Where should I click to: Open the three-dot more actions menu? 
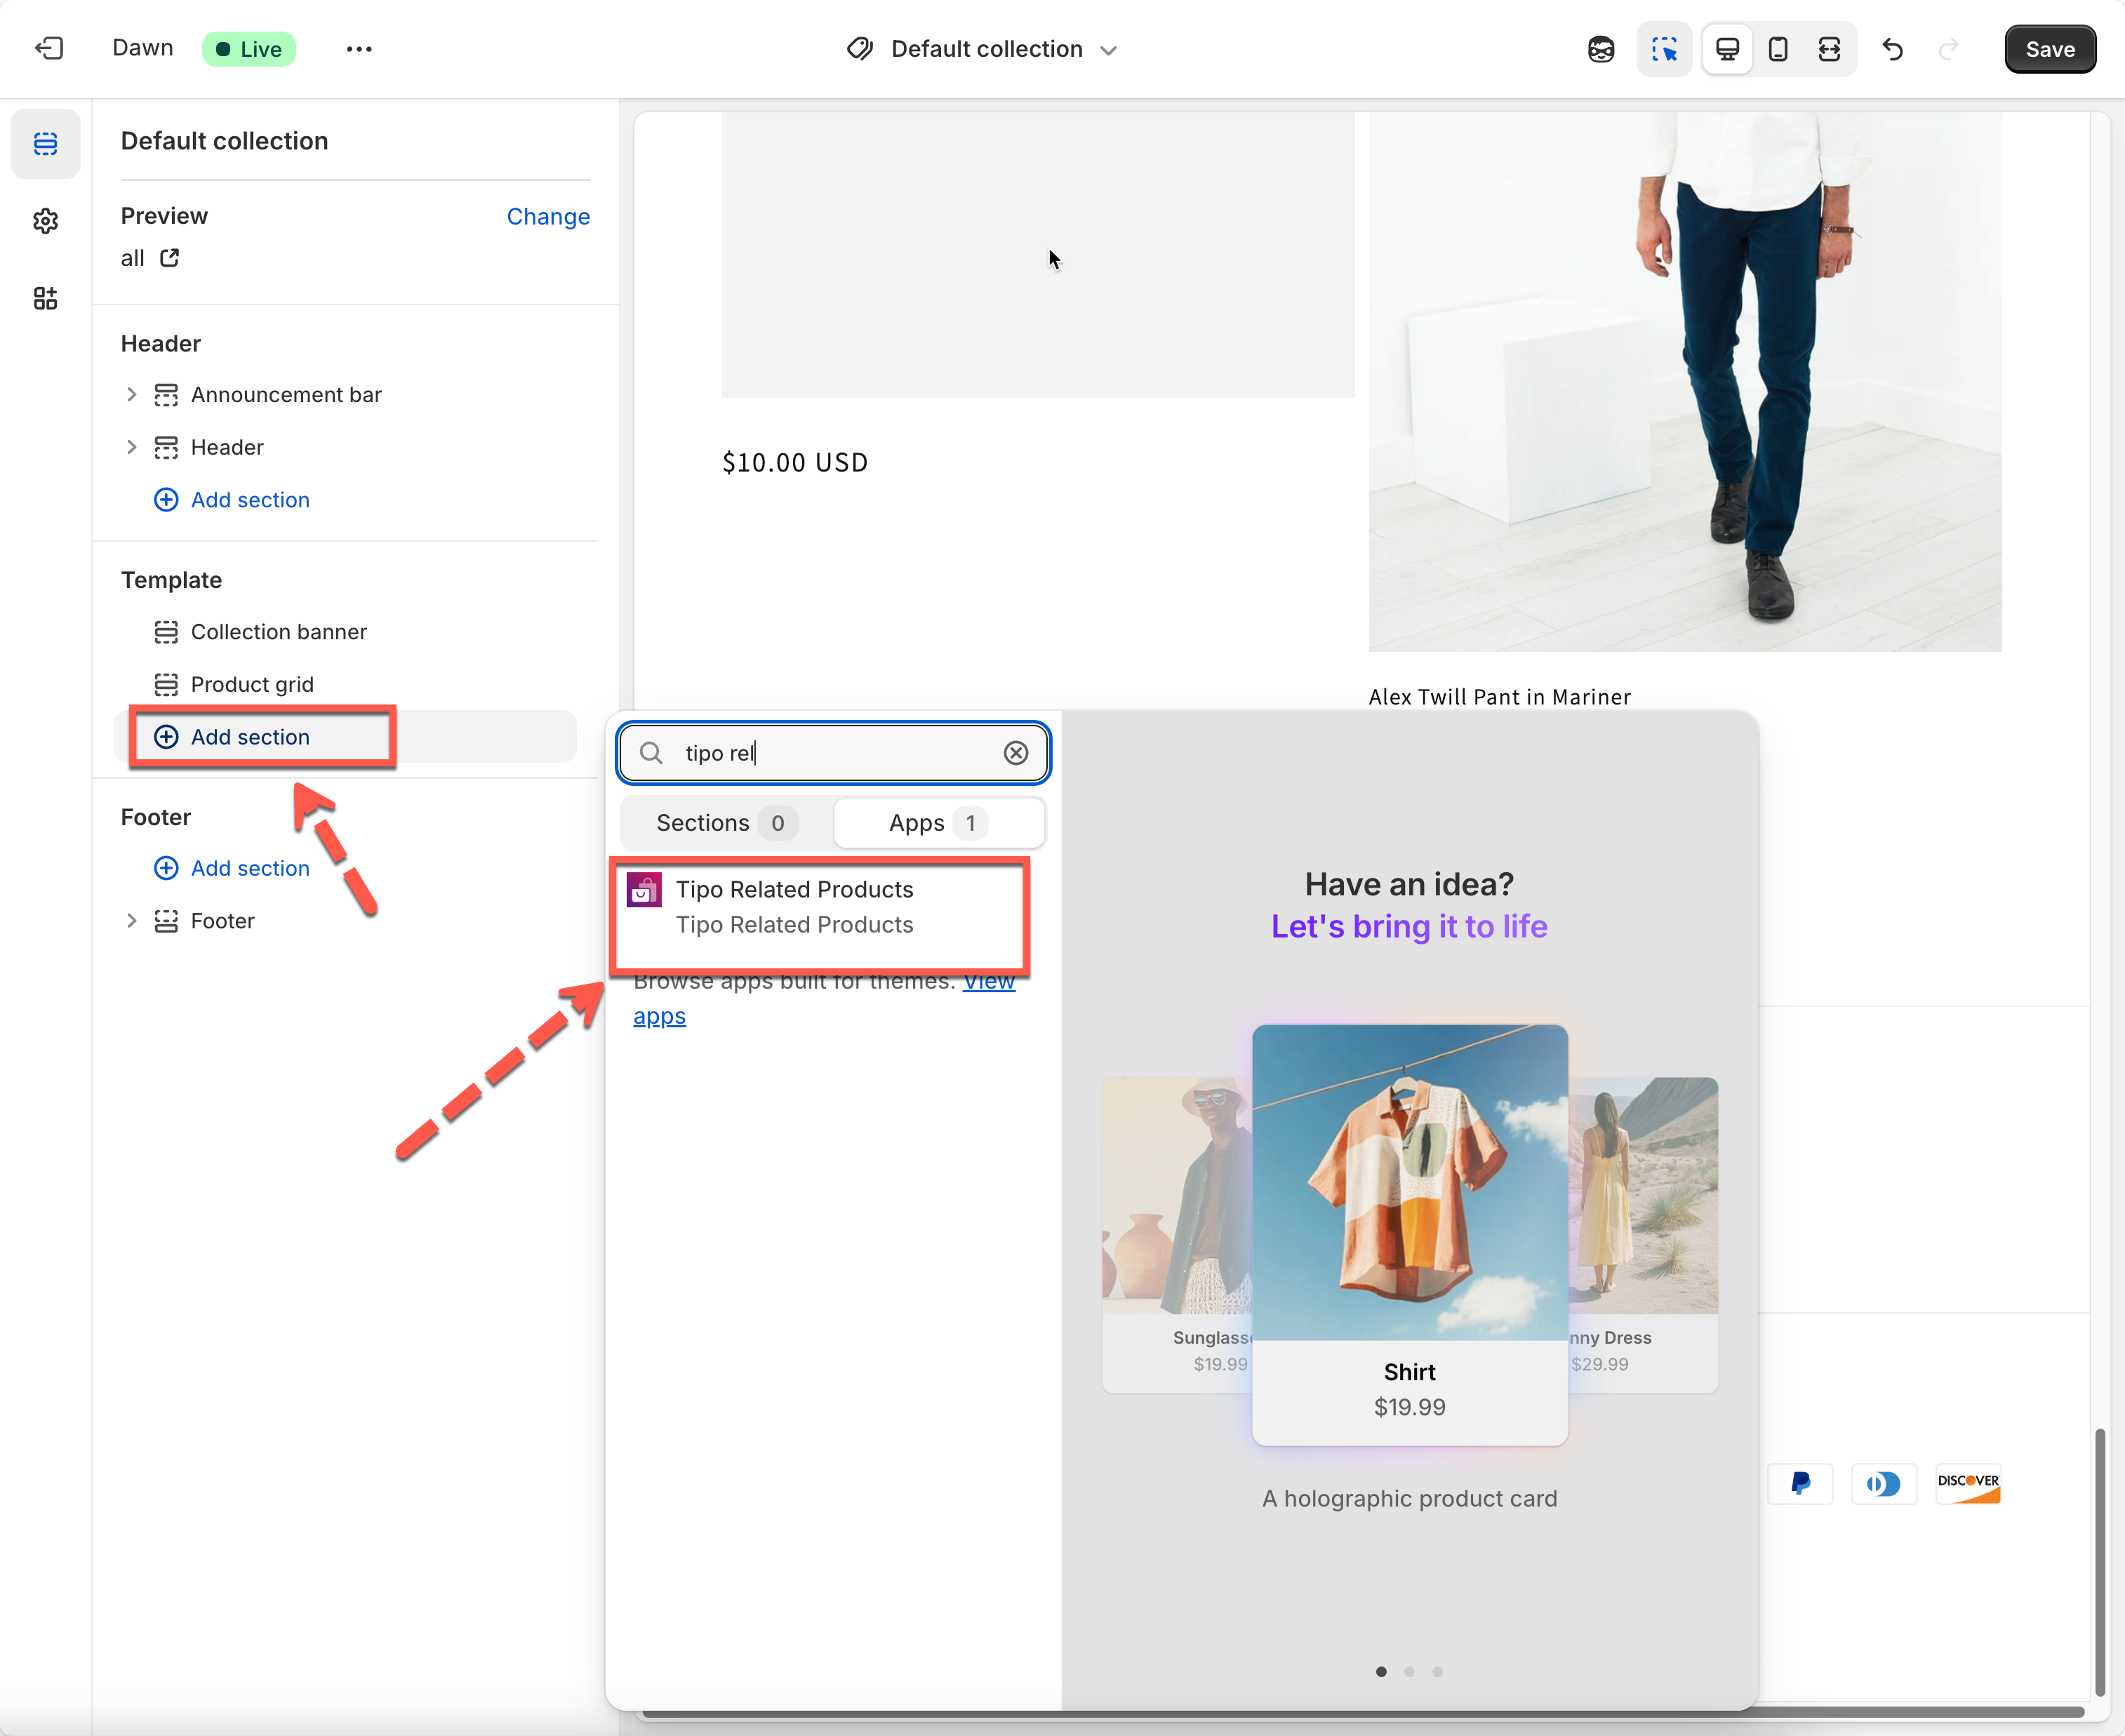[359, 49]
